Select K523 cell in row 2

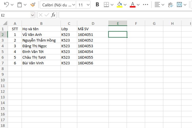[x=69, y=35]
